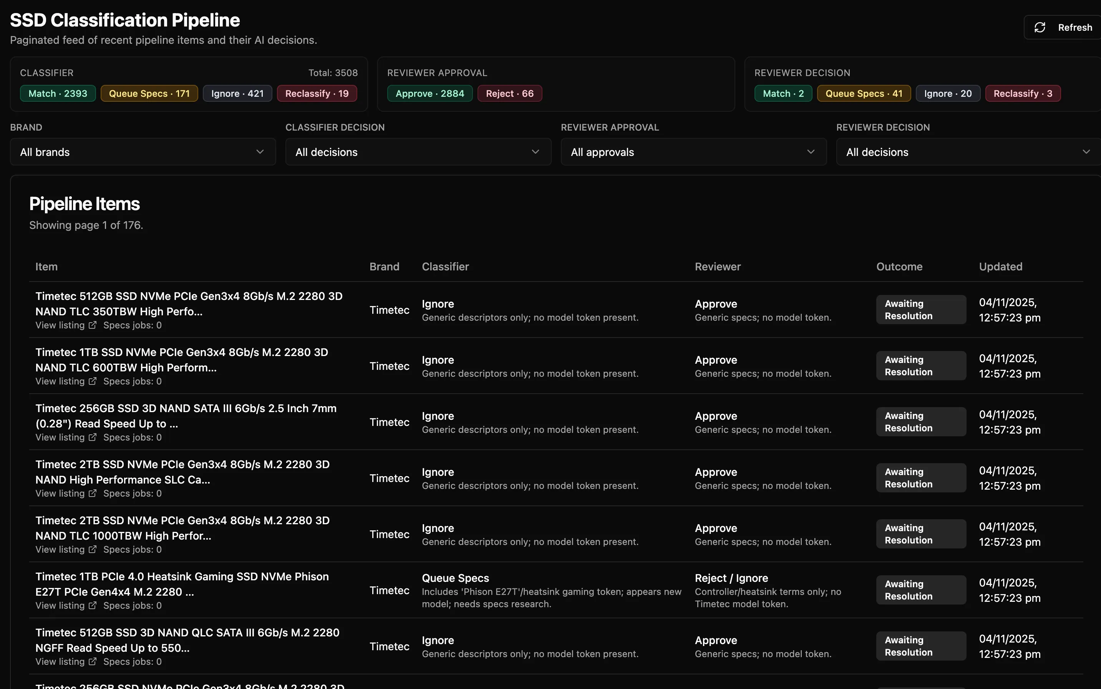Open external link icon for Phison E27T listing
1101x689 pixels.
click(93, 606)
